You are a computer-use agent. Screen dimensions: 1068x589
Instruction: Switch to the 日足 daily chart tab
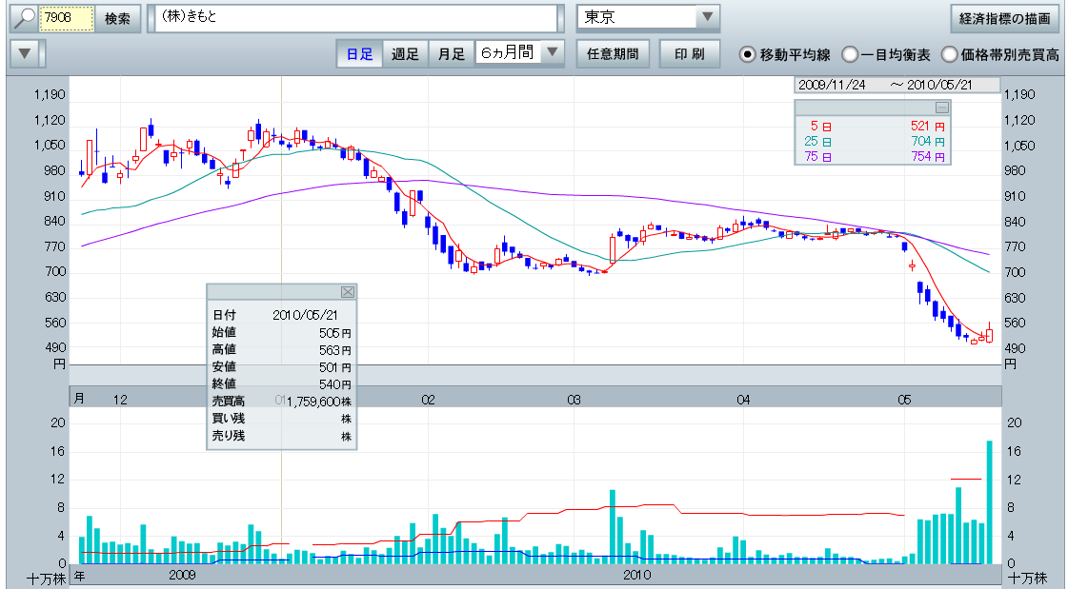pos(359,54)
